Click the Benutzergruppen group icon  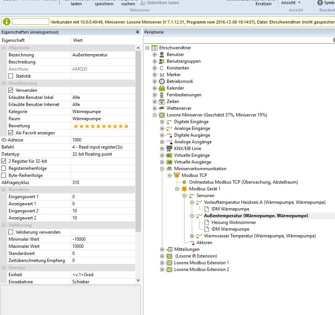162,61
